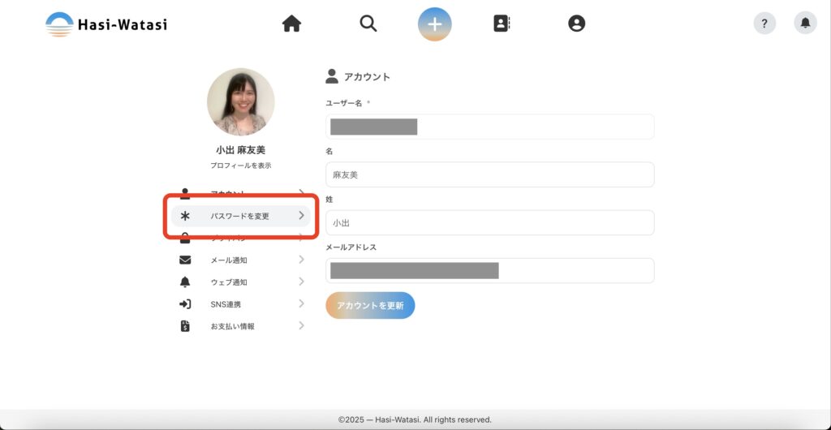Show notifications using the top-right bell
Viewport: 831px width, 430px height.
805,24
